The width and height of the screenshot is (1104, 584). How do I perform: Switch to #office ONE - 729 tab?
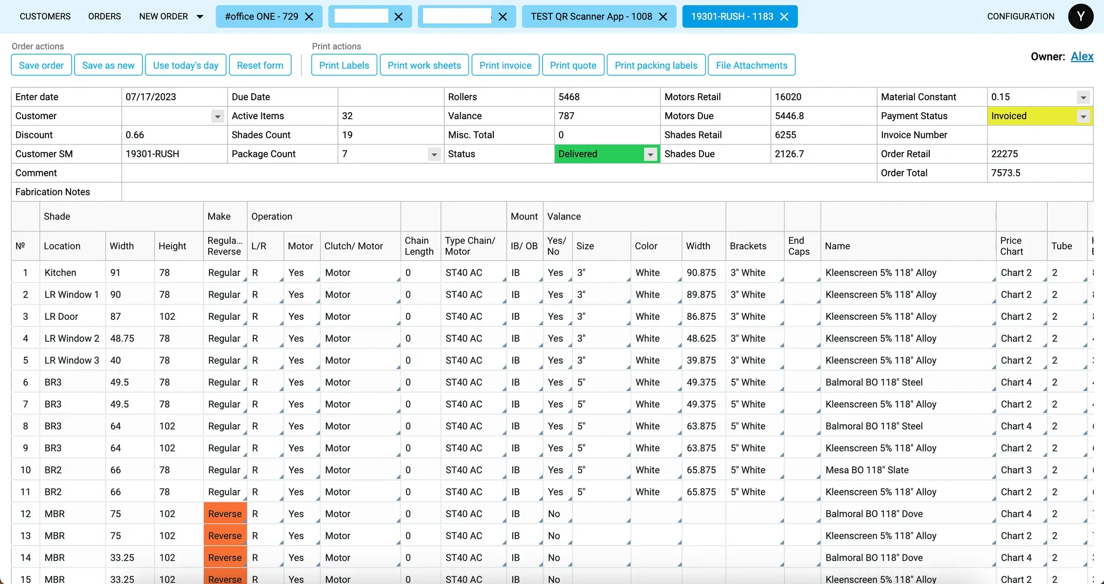[x=261, y=17]
